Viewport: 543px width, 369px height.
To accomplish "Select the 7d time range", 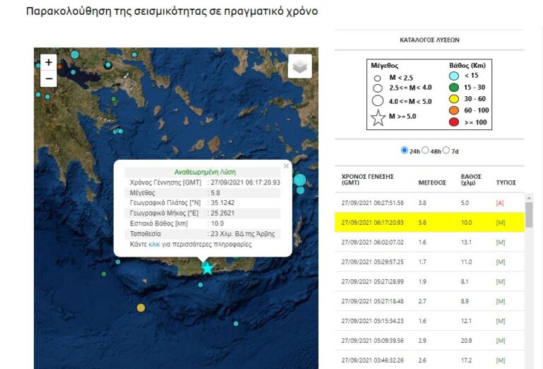I will coord(446,151).
